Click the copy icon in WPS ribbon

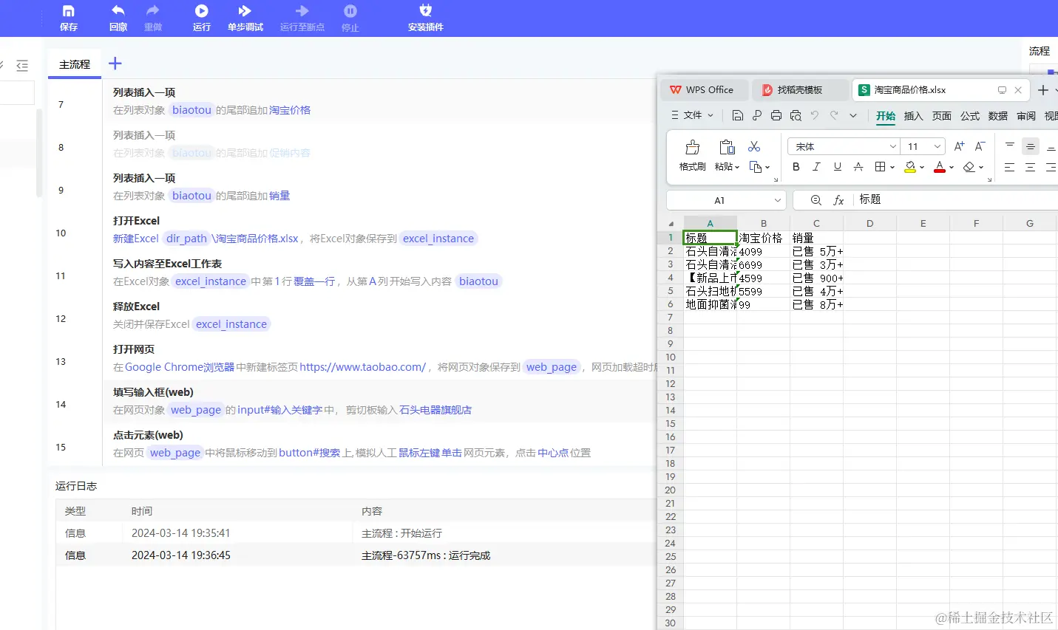point(756,167)
